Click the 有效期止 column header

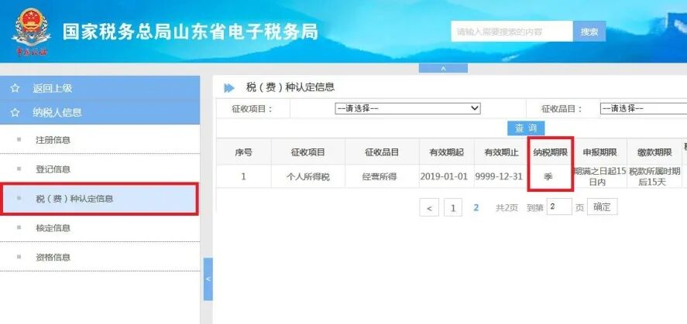[x=501, y=152]
